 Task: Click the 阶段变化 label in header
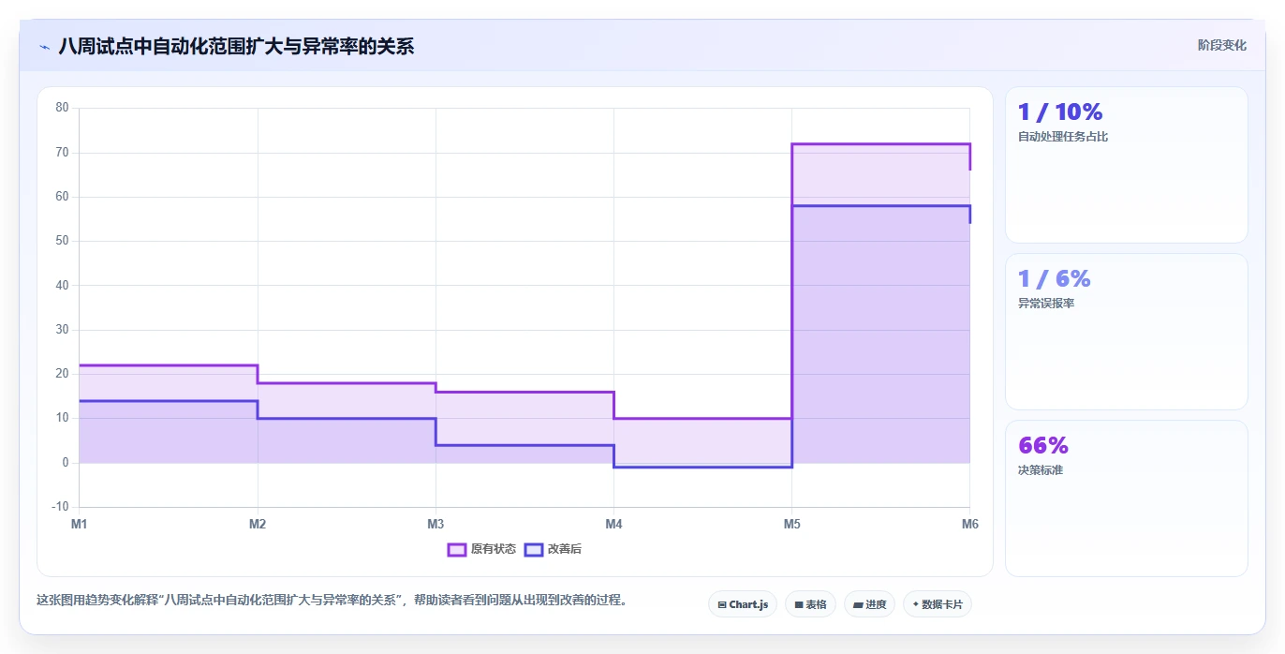[x=1222, y=45]
